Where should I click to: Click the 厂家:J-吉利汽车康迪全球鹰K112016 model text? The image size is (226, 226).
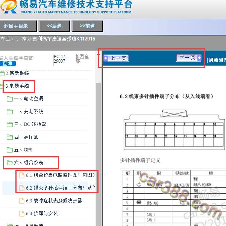coord(56,39)
